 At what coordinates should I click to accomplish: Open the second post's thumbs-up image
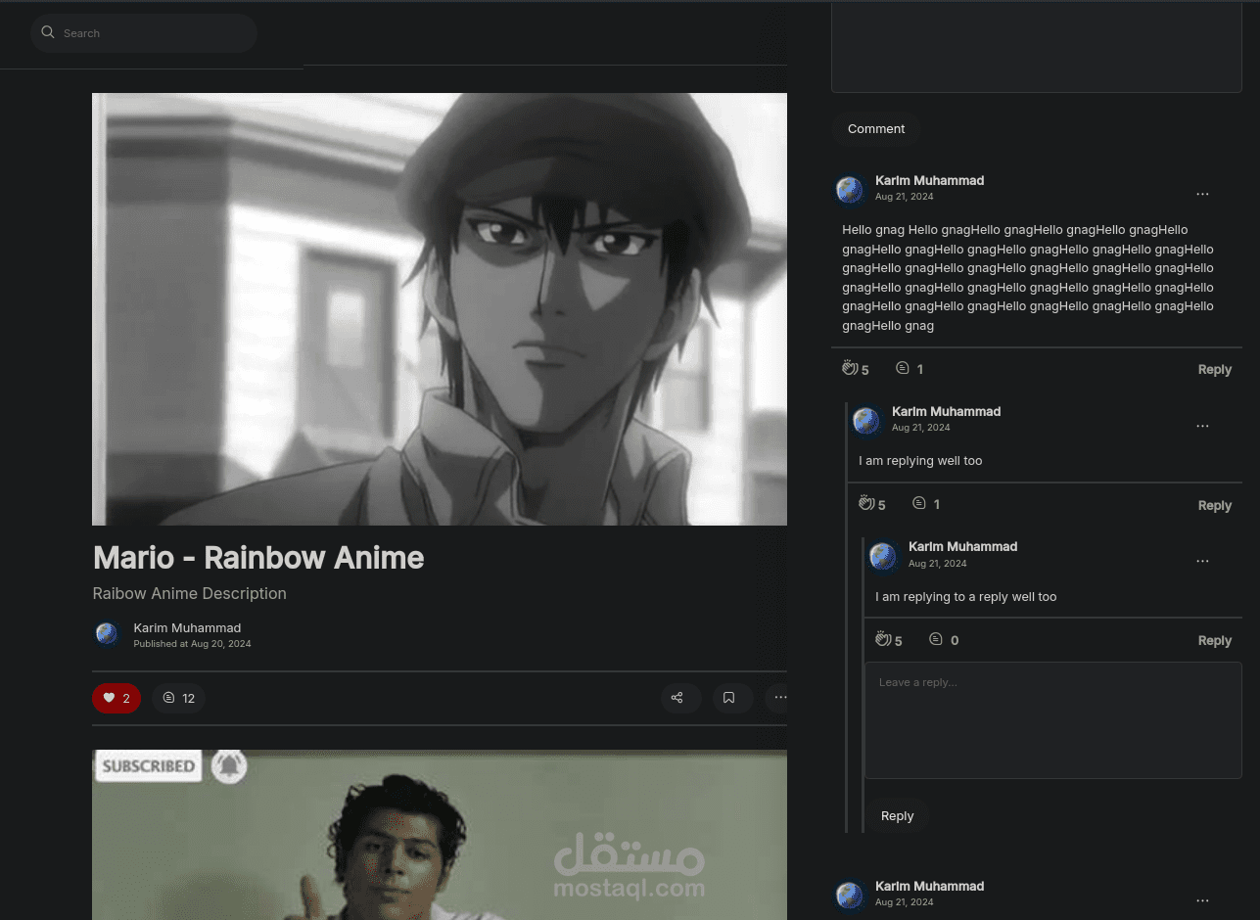tap(440, 835)
